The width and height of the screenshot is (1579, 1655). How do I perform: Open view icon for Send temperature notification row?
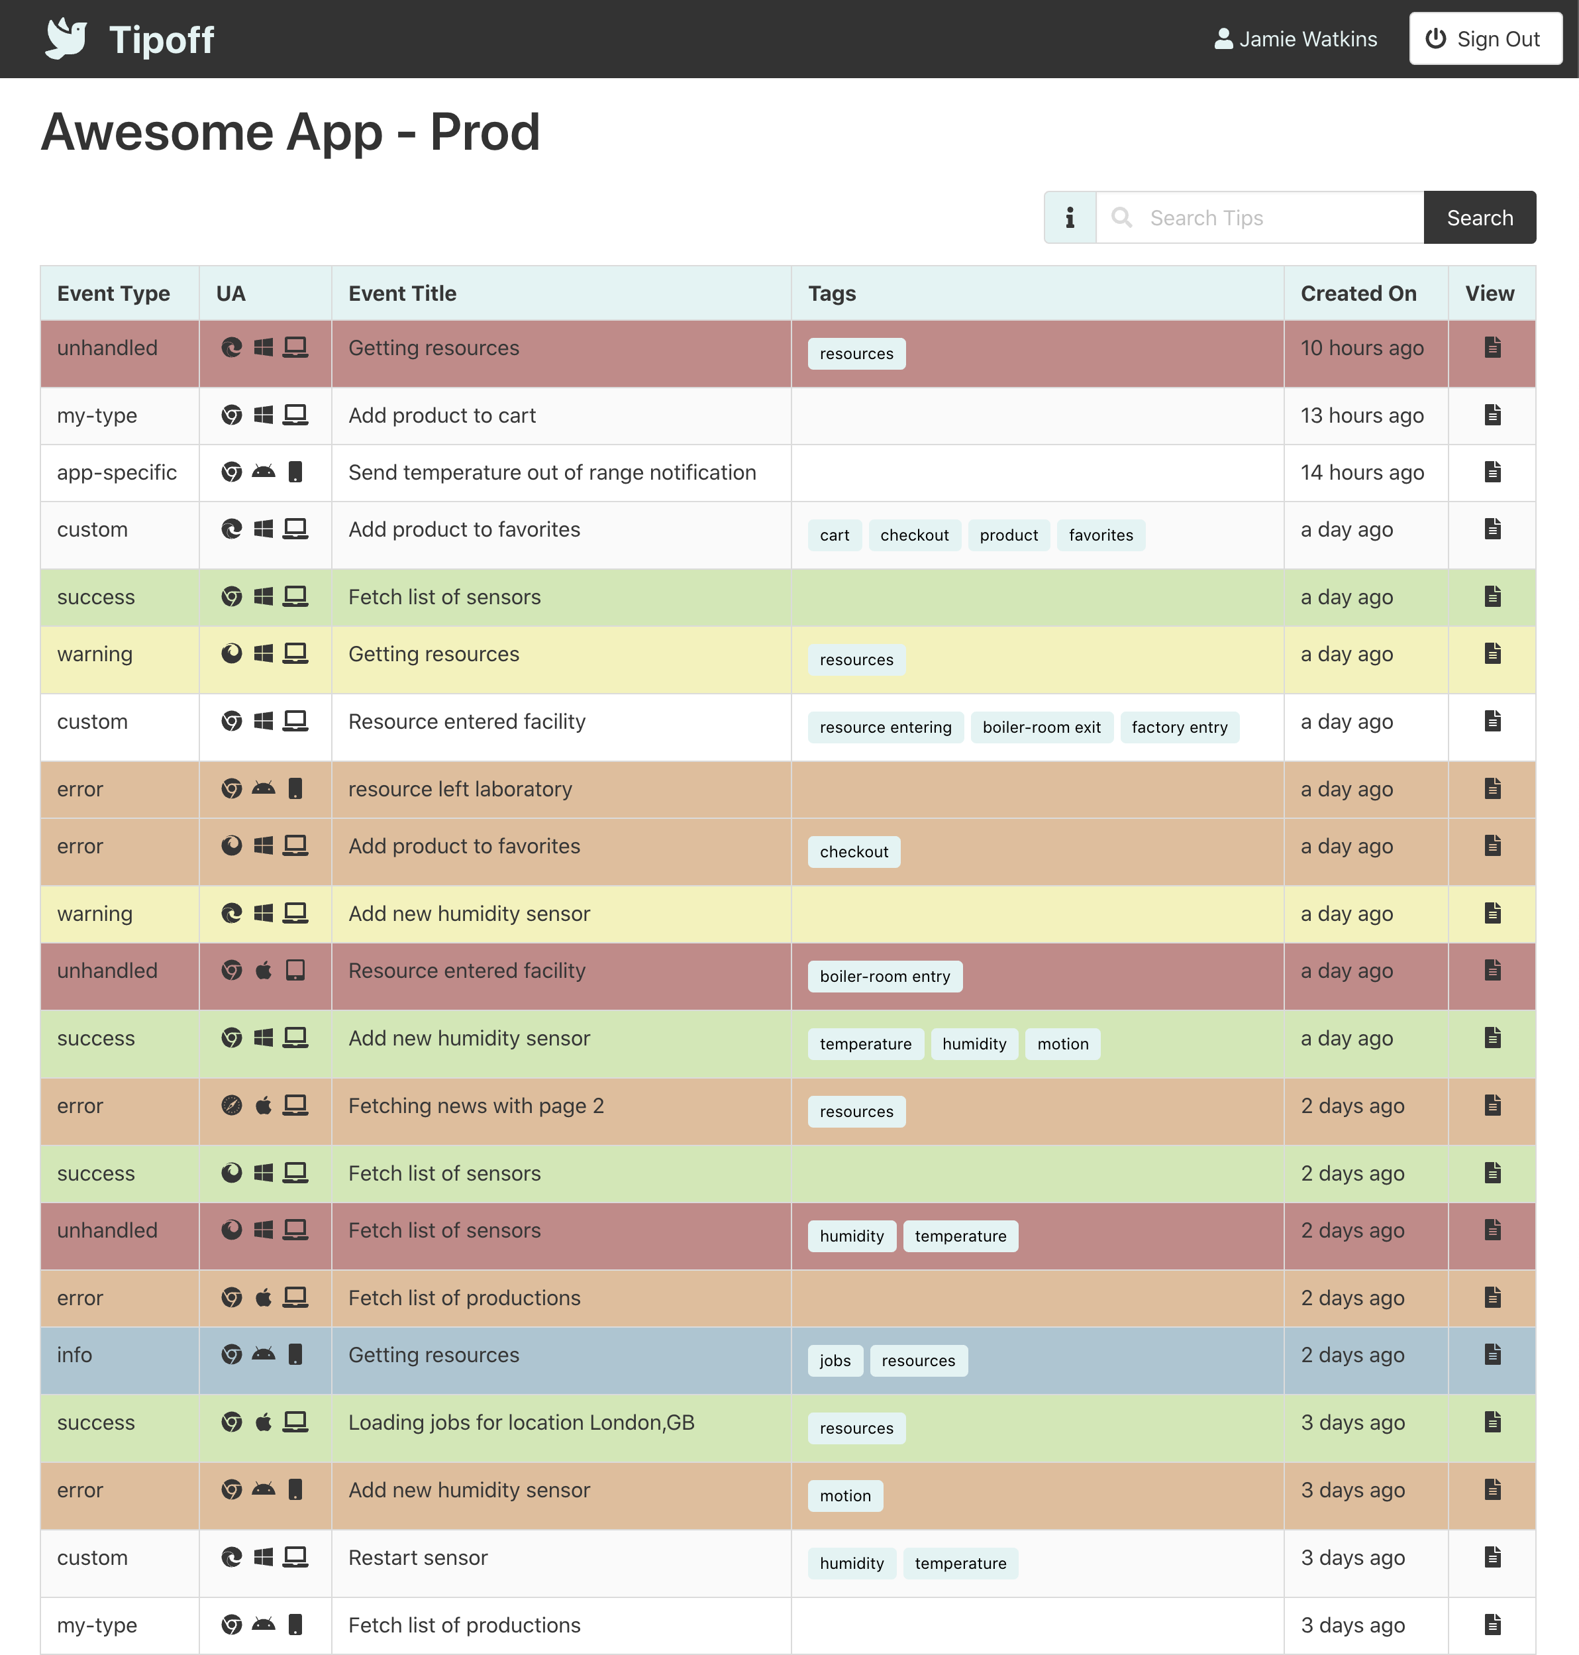1492,472
